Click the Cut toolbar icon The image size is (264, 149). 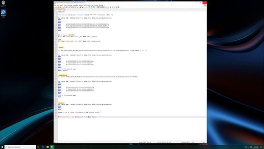(x=69, y=7)
